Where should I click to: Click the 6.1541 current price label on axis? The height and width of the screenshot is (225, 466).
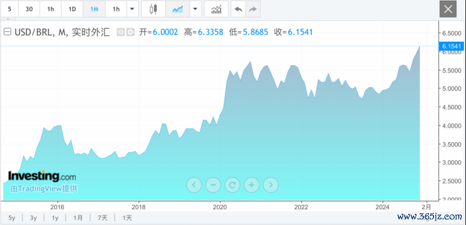pyautogui.click(x=451, y=46)
